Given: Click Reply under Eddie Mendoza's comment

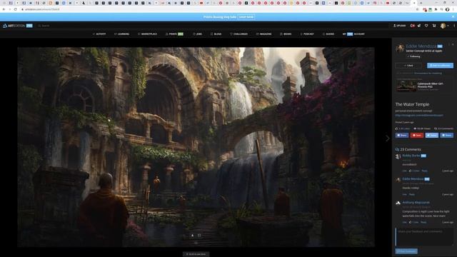Looking at the screenshot, I should pyautogui.click(x=411, y=194).
